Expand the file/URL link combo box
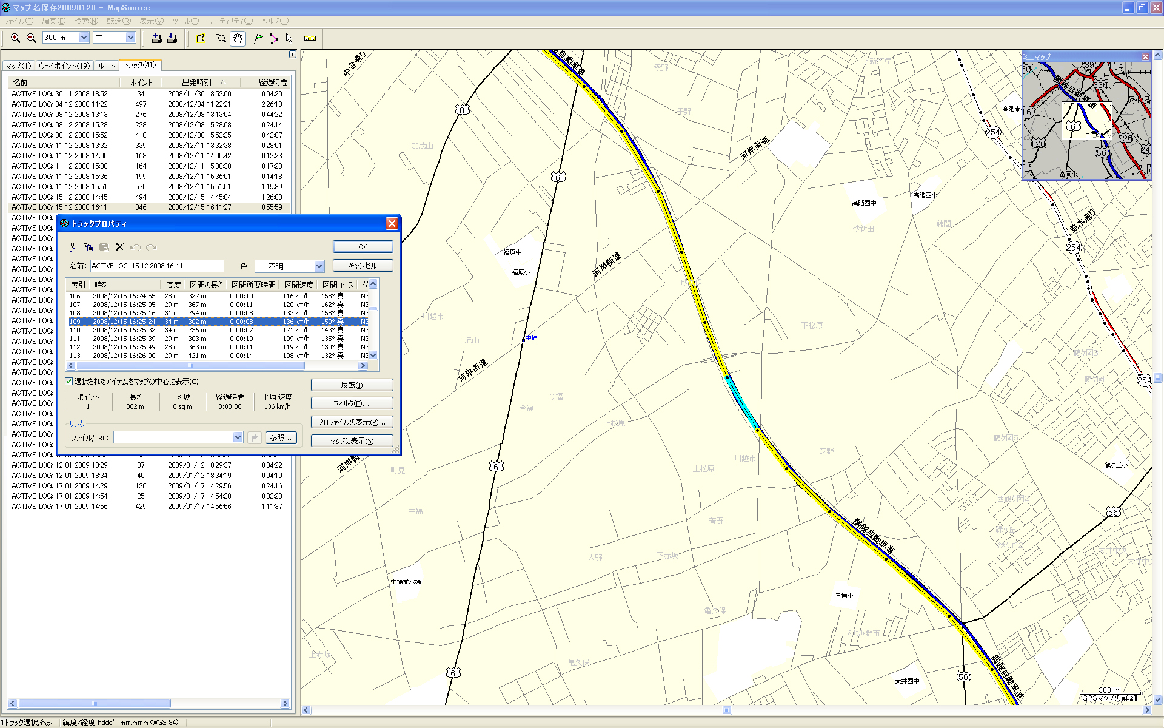The image size is (1164, 728). point(238,437)
